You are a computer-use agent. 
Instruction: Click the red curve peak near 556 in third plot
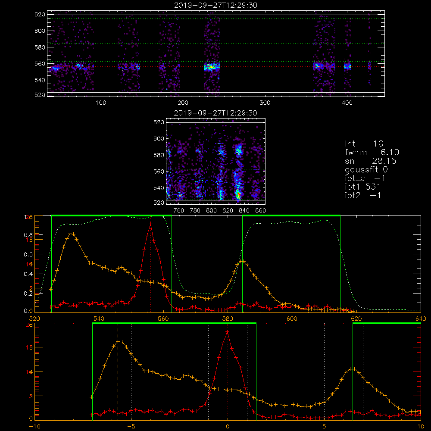click(150, 224)
